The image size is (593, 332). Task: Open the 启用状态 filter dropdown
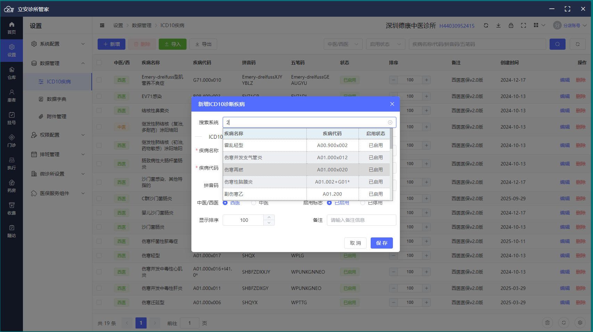point(385,44)
